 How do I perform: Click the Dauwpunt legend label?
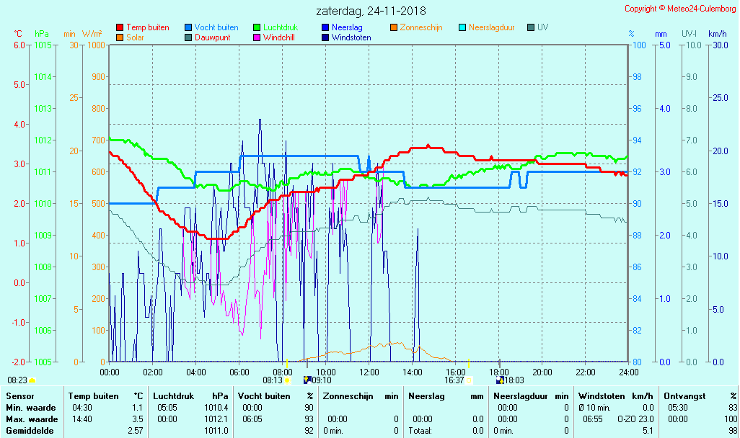[212, 37]
